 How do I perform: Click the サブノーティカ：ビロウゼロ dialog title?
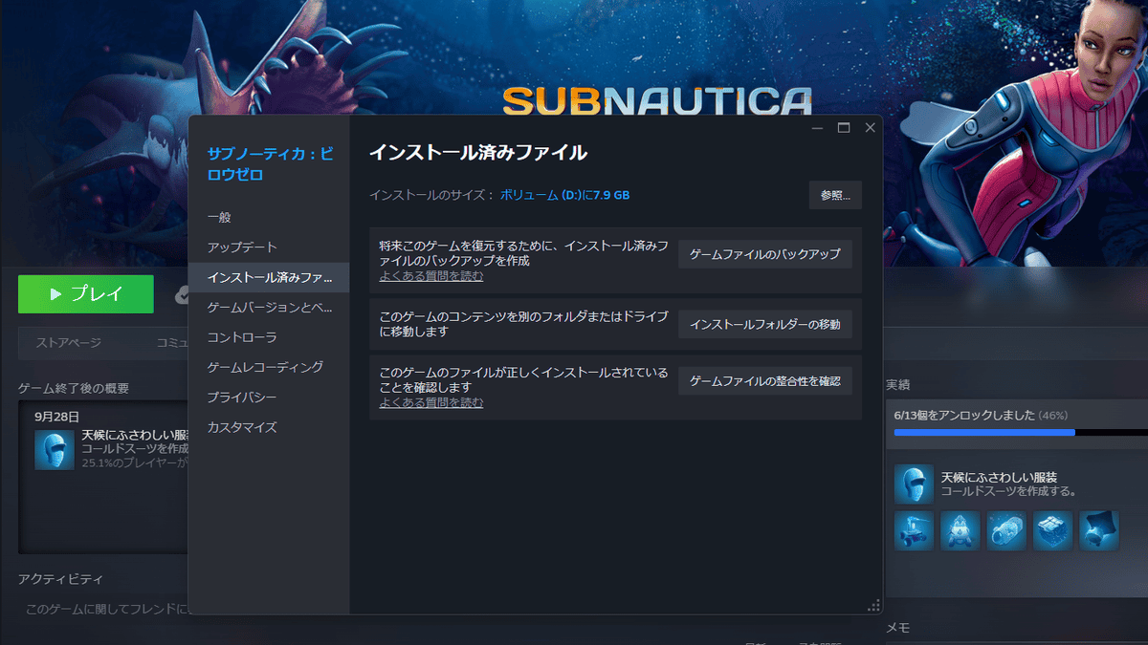pos(271,163)
